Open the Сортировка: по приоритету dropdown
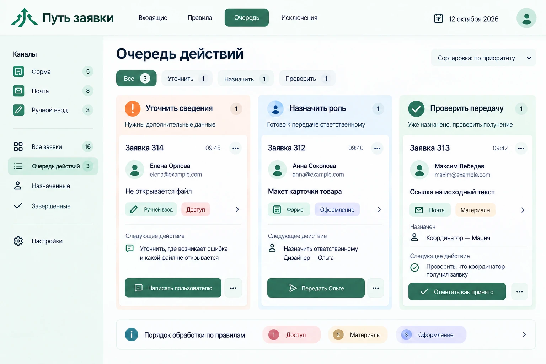The image size is (546, 364). pos(483,58)
